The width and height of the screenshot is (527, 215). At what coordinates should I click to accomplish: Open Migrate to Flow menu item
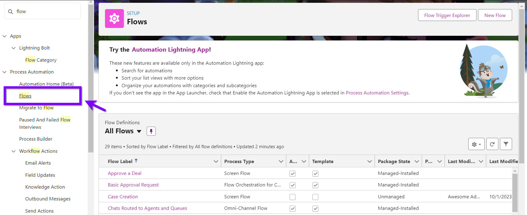[36, 108]
